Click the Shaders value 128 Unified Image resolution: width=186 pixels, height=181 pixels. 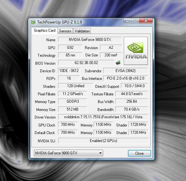(76, 86)
